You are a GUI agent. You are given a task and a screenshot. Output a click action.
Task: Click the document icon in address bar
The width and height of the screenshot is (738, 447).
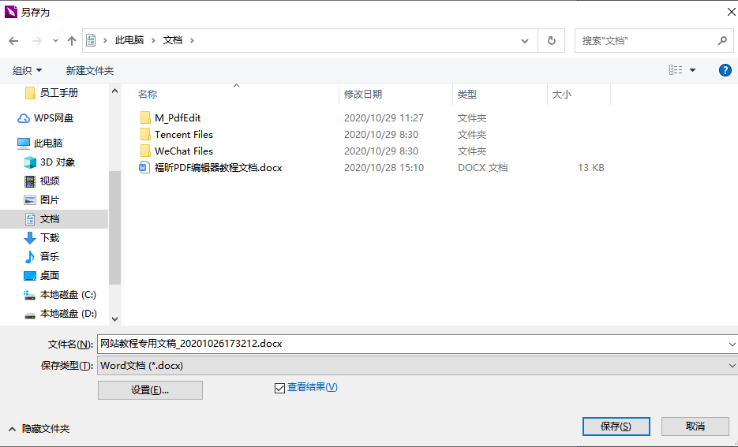point(91,40)
